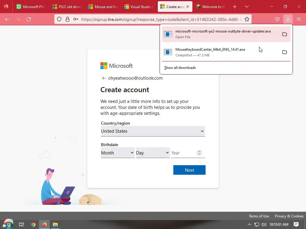This screenshot has height=229, width=306.
Task: Launch Chrome from the taskbar
Action: (x=33, y=224)
